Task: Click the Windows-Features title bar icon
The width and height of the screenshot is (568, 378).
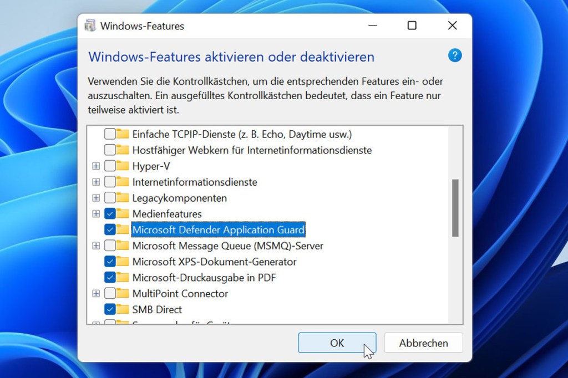Action: click(90, 25)
